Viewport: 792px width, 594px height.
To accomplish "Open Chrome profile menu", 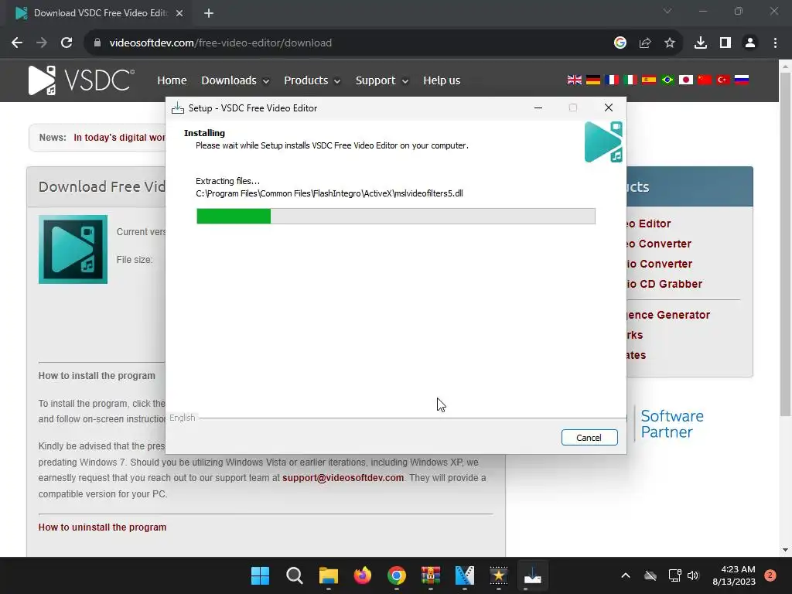I will tap(750, 43).
